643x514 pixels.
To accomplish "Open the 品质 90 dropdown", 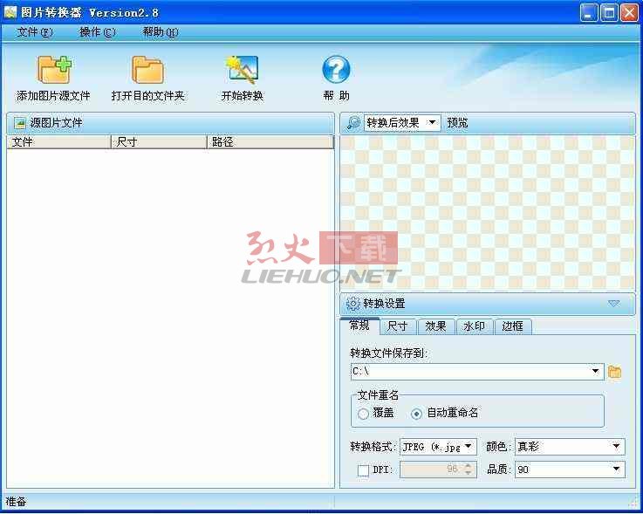I will click(616, 469).
